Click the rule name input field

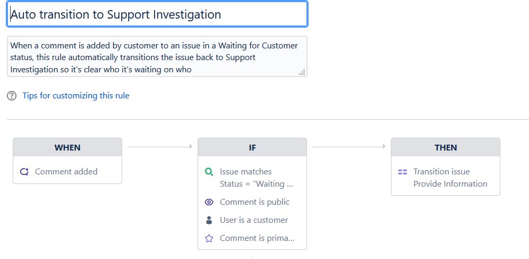tap(157, 14)
